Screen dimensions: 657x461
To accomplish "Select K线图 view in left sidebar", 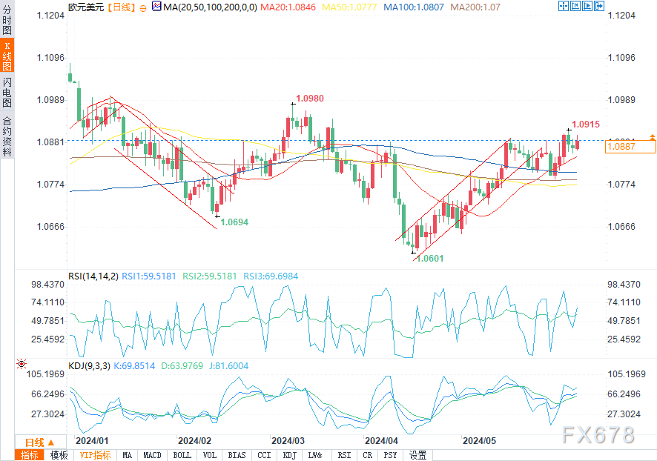I will click(7, 56).
